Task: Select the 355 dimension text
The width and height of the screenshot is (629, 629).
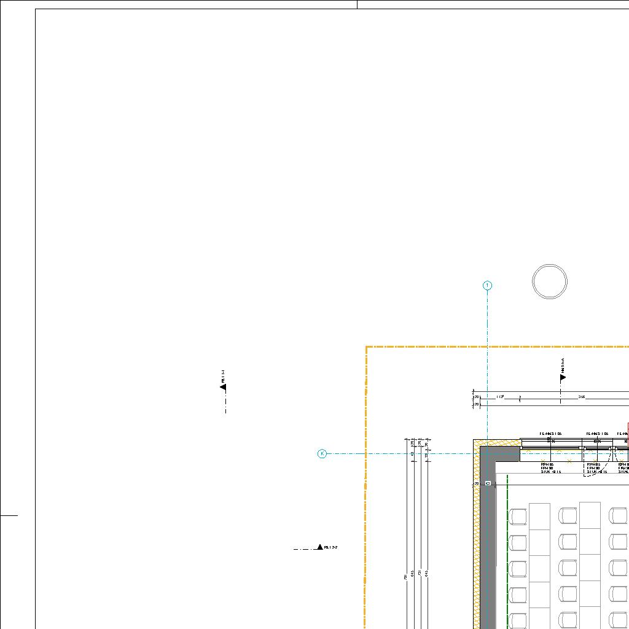Action: tap(581, 397)
